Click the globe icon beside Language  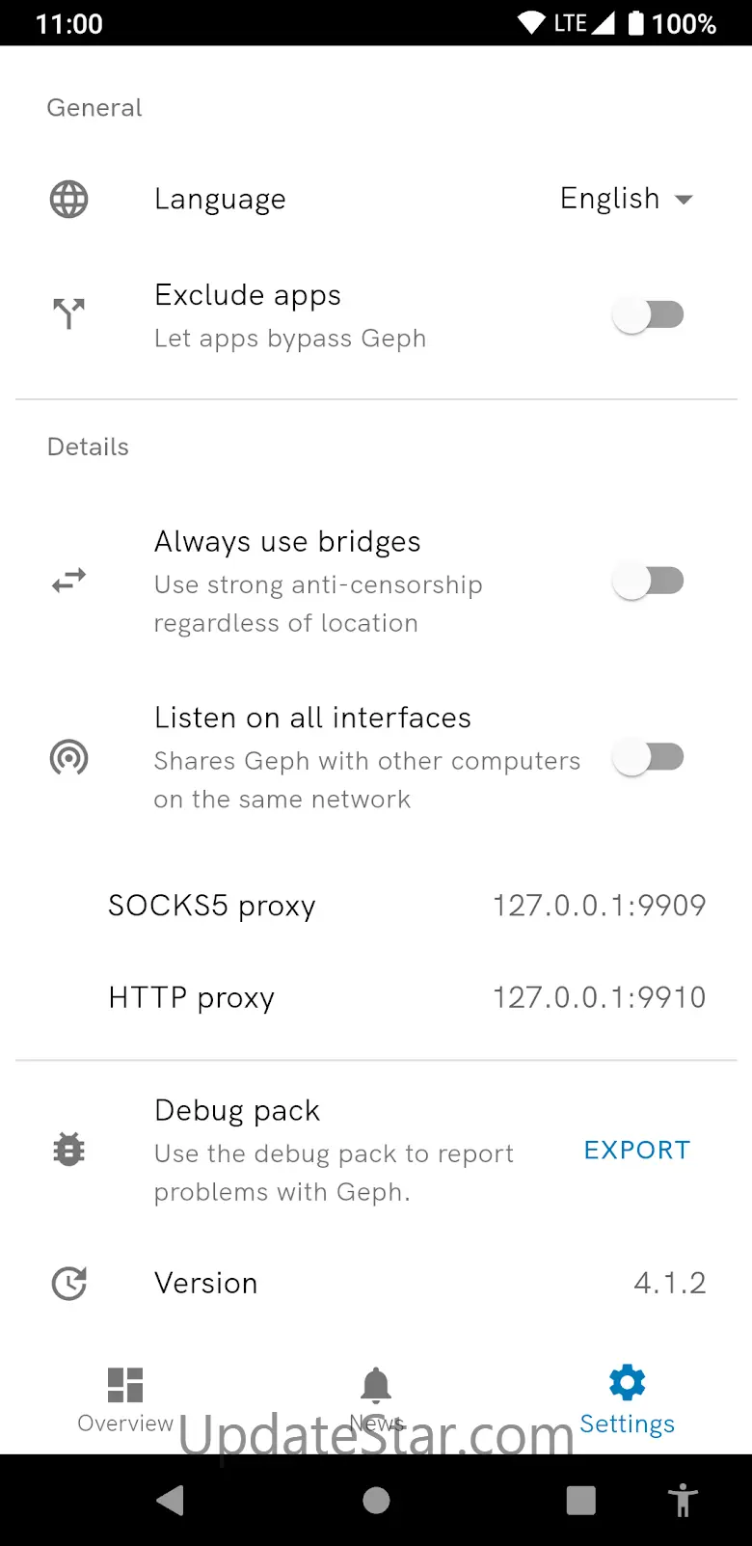(69, 200)
